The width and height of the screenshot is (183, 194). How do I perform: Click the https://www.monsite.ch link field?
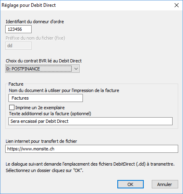click(x=92, y=149)
